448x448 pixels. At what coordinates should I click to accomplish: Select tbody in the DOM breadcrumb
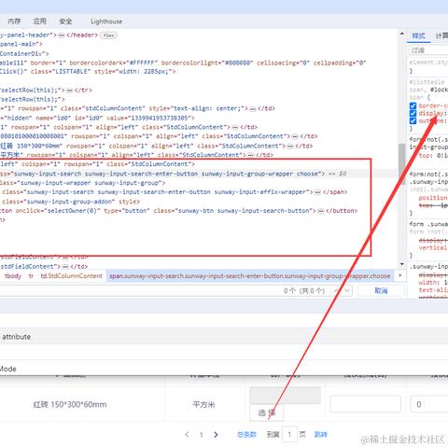coord(13,276)
